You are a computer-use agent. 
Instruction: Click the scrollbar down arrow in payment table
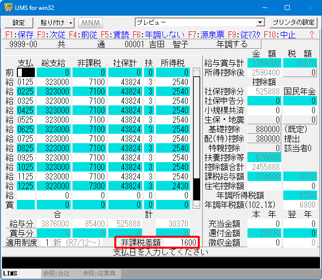coord(197,204)
